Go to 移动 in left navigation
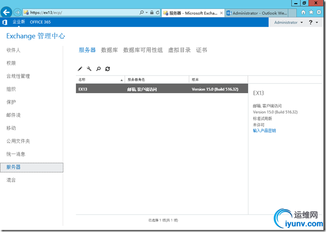This screenshot has width=326, height=232. point(11,128)
